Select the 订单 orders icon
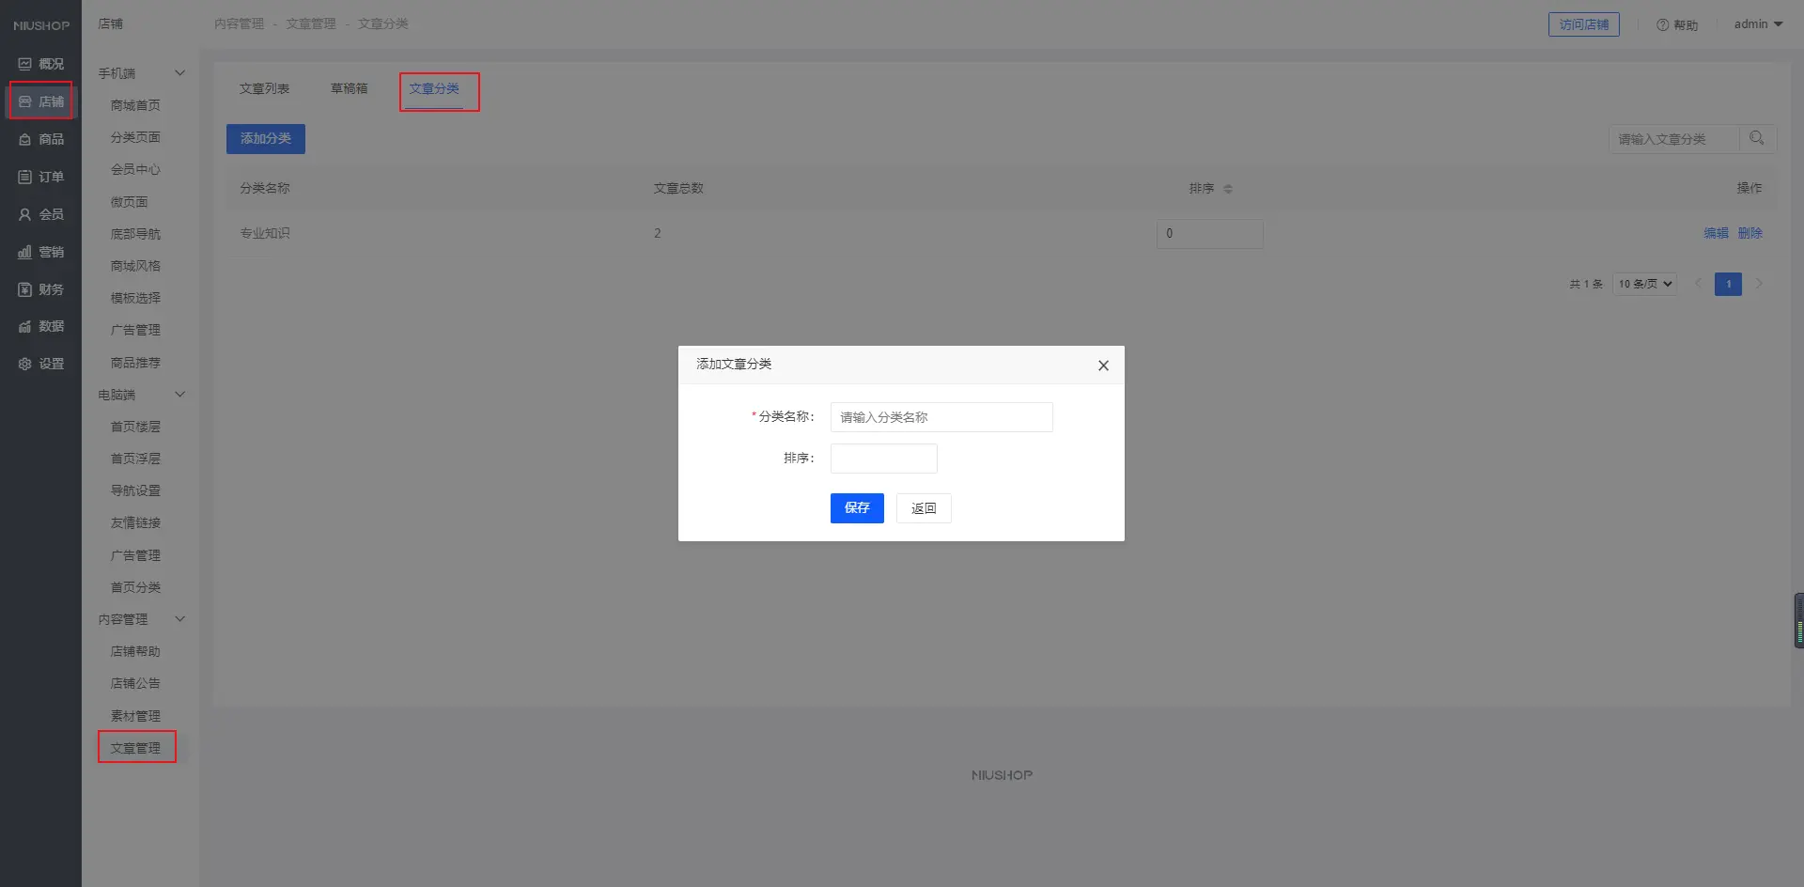This screenshot has height=887, width=1804. pos(25,177)
